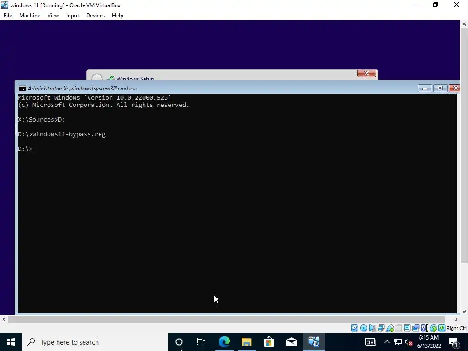Click the command prompt input line D:\>

coord(25,149)
